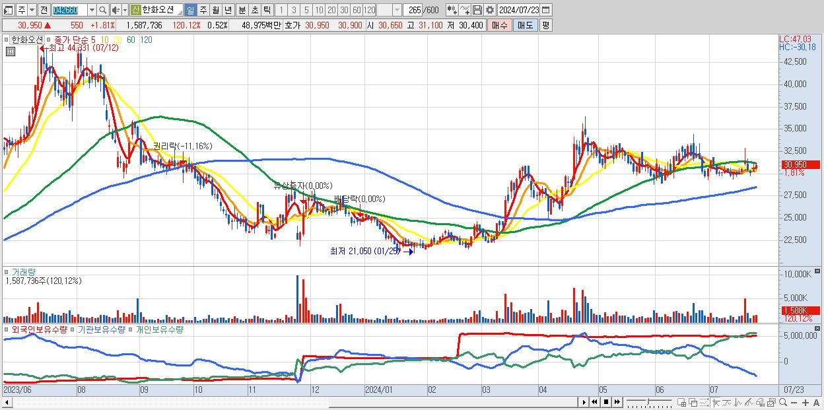This screenshot has width=824, height=410.
Task: Click the bottom zoom slider handle
Action: 648,402
